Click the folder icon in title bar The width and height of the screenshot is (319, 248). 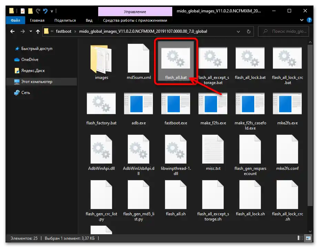pos(12,11)
